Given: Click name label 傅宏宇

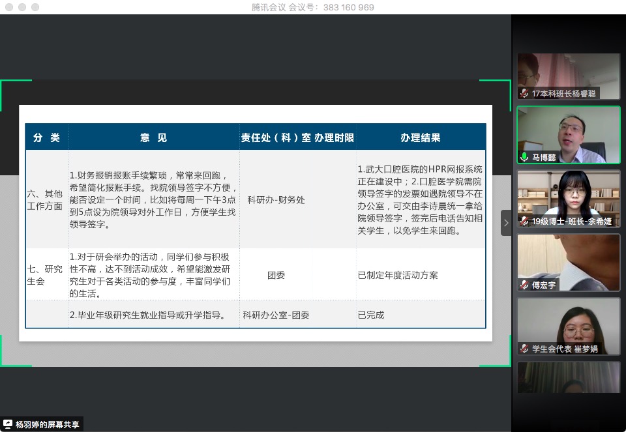Looking at the screenshot, I should tap(544, 285).
